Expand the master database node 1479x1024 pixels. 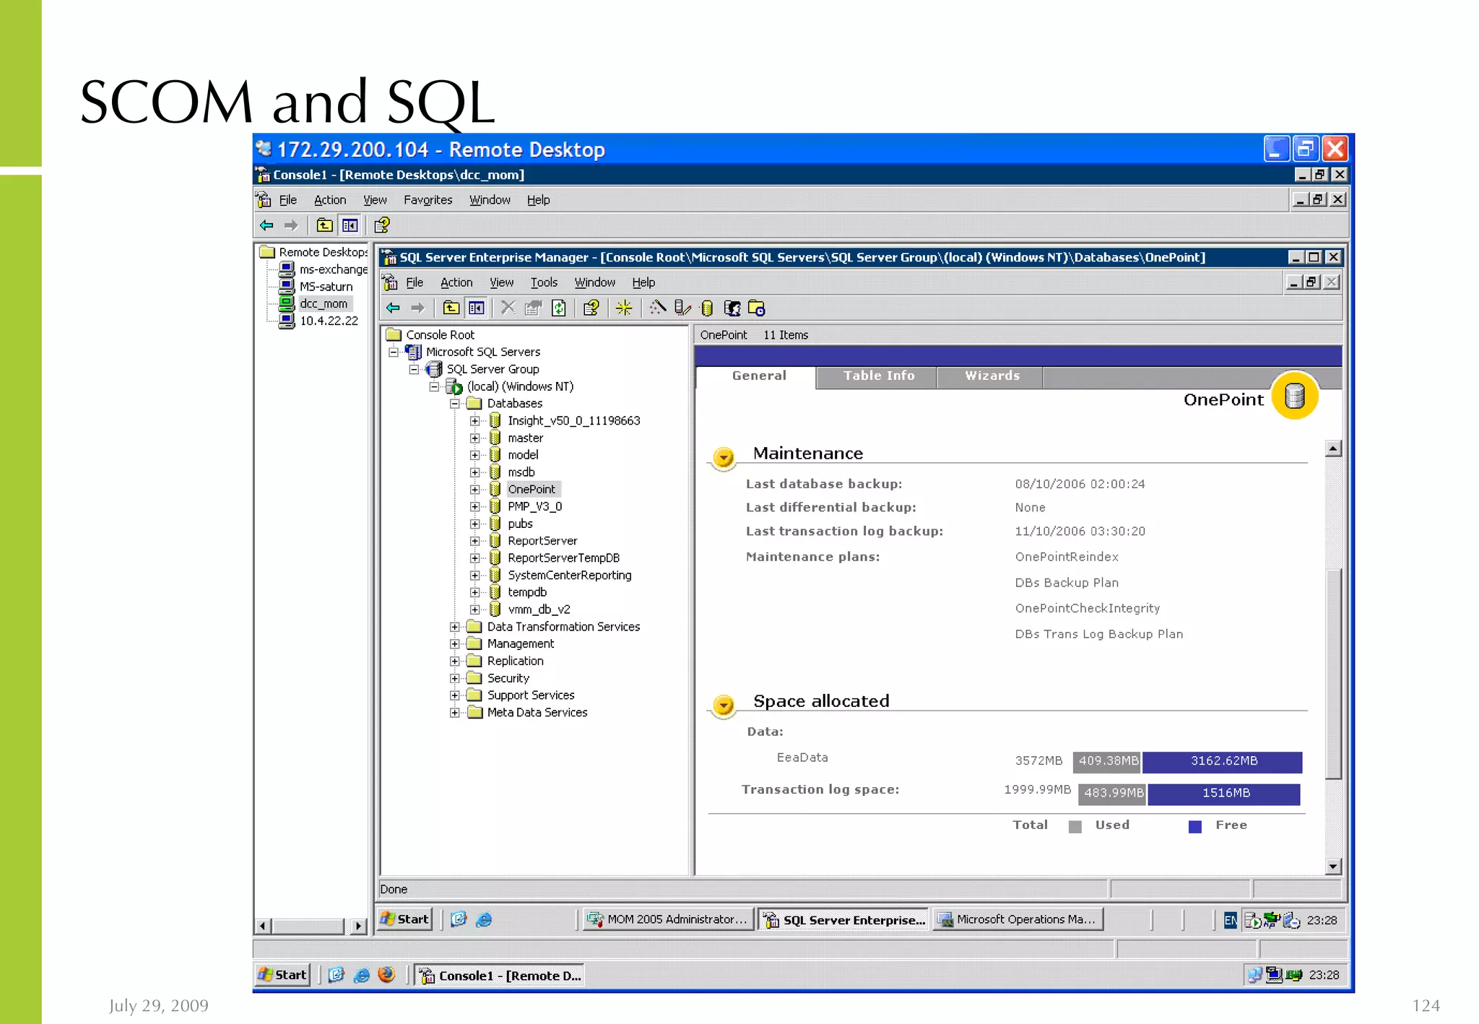(474, 438)
